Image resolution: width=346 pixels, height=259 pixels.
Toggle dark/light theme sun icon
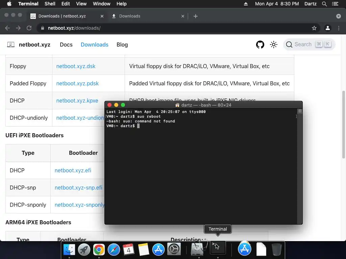tap(274, 45)
